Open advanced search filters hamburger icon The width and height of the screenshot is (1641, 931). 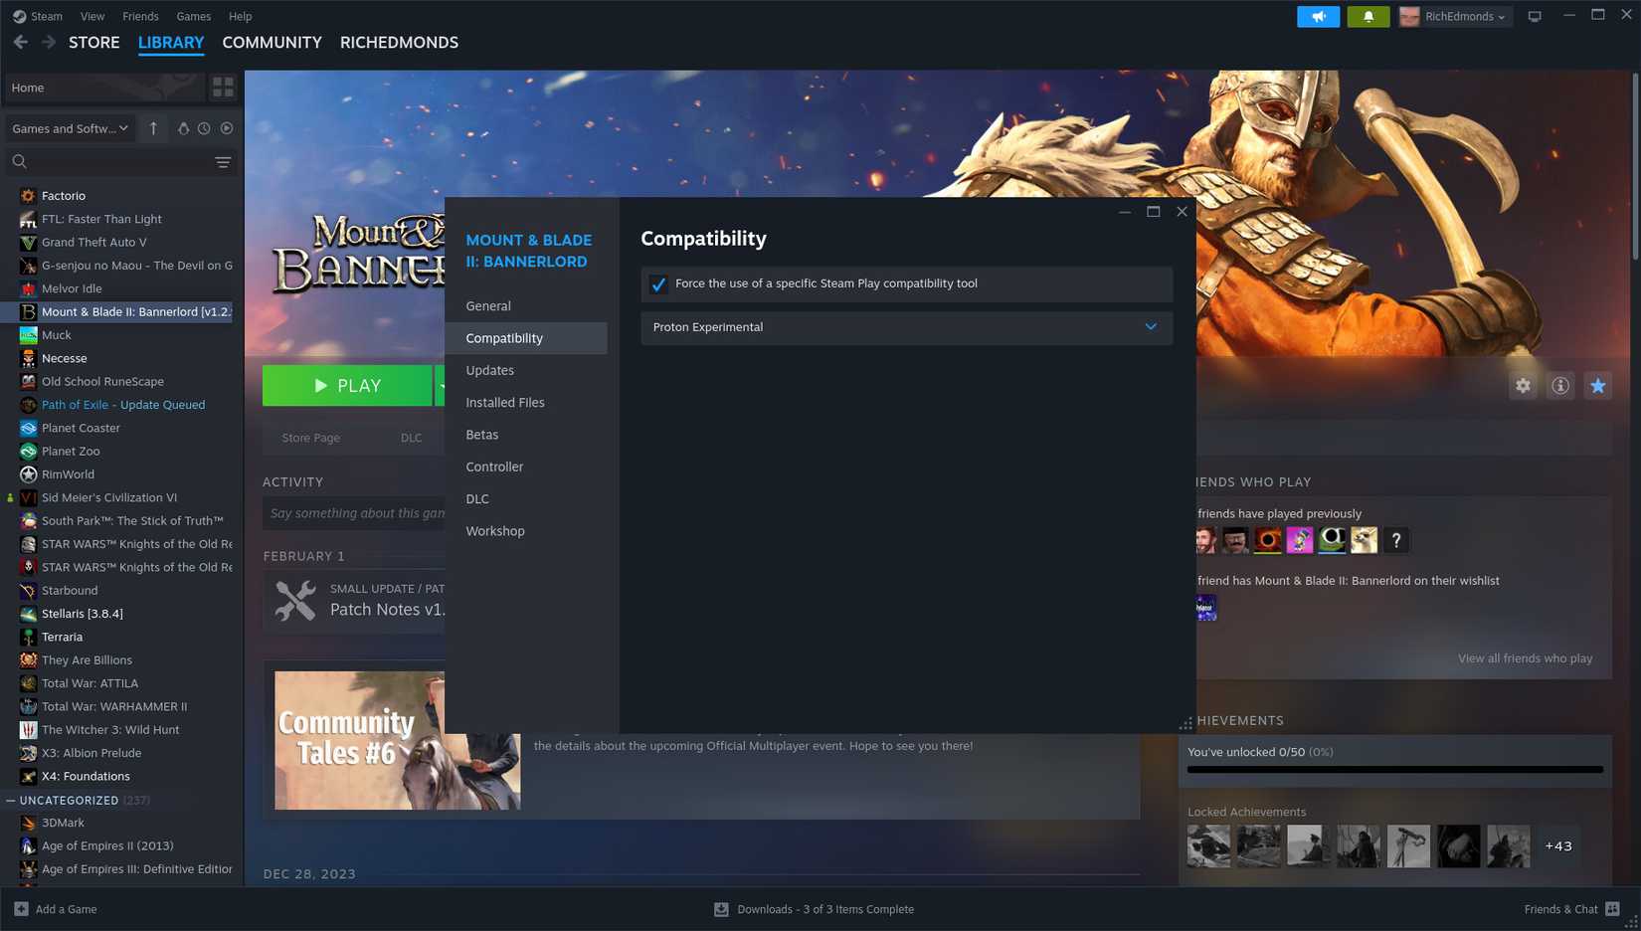coord(222,161)
